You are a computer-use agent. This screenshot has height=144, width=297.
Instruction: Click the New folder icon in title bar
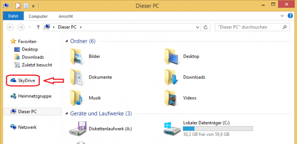click(26, 6)
